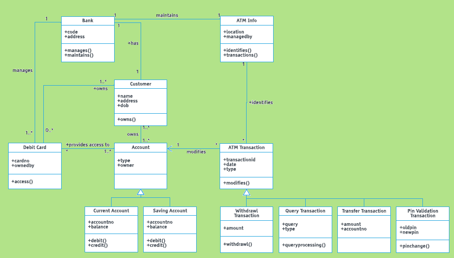The height and width of the screenshot is (258, 454).
Task: Click the Customer class name
Action: pos(141,84)
